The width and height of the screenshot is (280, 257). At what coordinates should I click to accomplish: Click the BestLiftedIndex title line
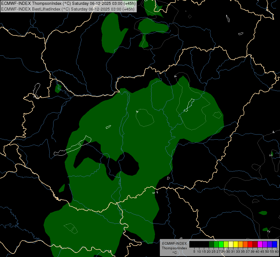[x=68, y=9]
